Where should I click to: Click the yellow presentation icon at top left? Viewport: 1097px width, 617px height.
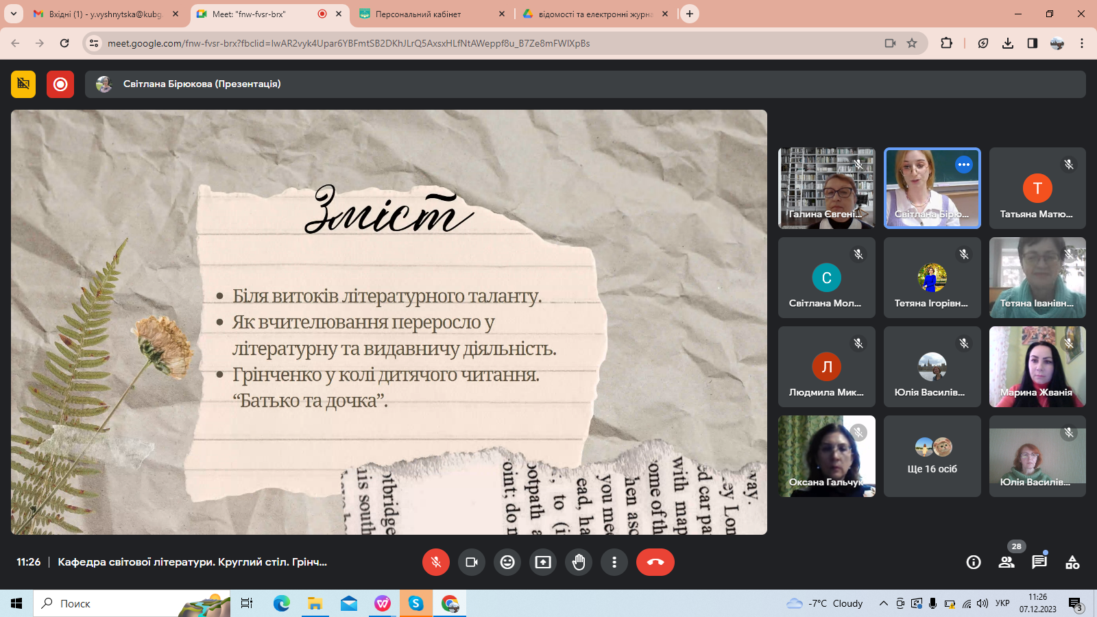[x=23, y=84]
